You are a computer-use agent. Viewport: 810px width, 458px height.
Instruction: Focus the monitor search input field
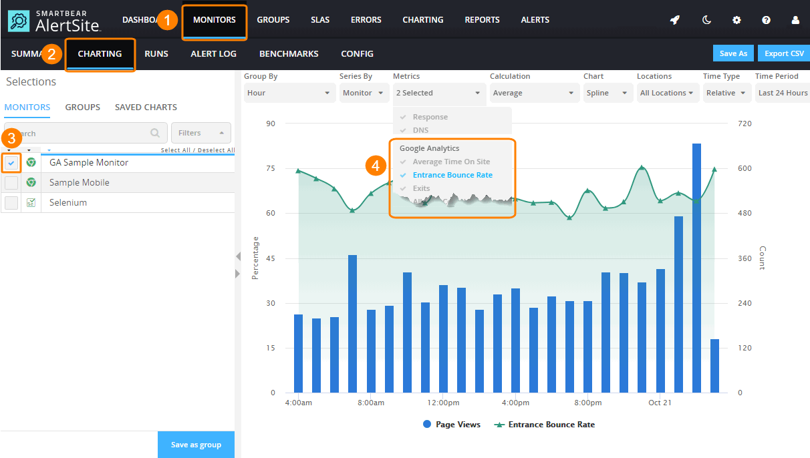(x=85, y=133)
